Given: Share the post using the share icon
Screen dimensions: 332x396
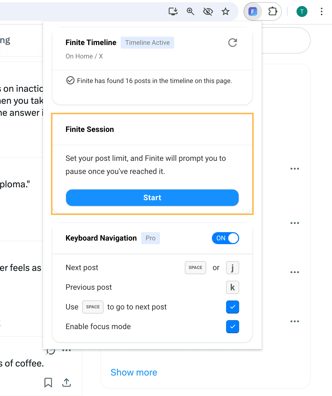Looking at the screenshot, I should [x=67, y=383].
